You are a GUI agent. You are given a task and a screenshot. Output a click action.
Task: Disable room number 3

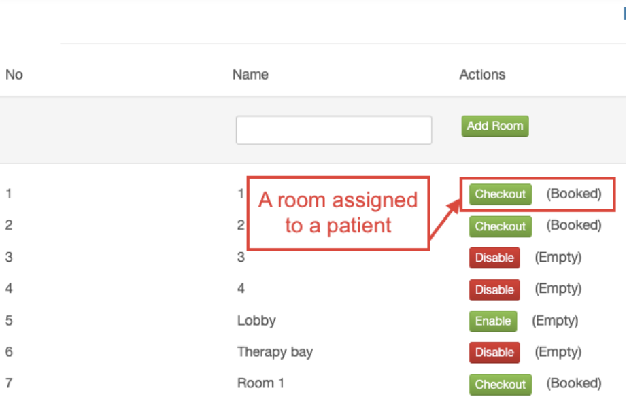[x=494, y=258]
